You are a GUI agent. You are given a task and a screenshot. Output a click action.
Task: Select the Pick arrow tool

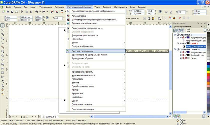click(2, 25)
